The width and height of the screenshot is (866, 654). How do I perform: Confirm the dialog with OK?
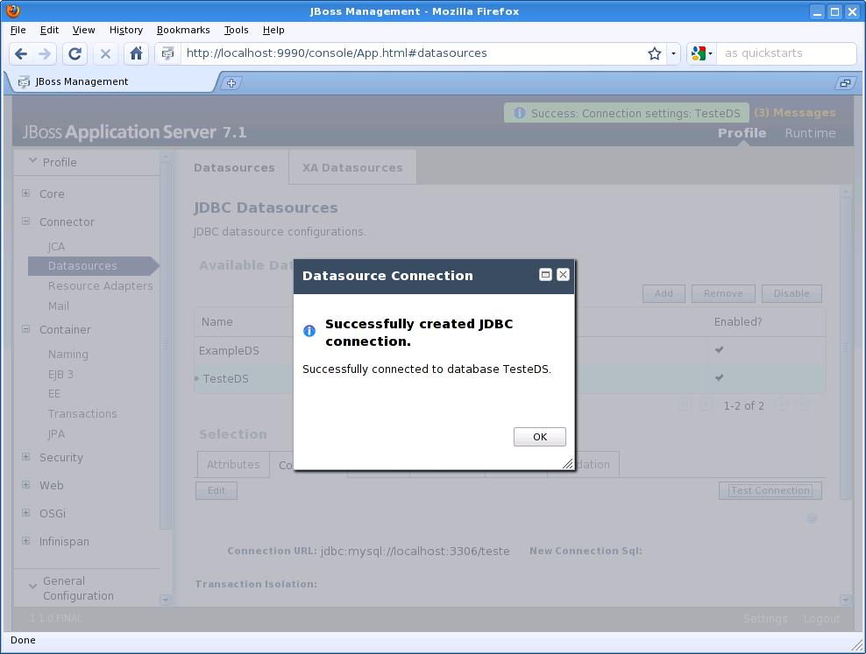[540, 437]
